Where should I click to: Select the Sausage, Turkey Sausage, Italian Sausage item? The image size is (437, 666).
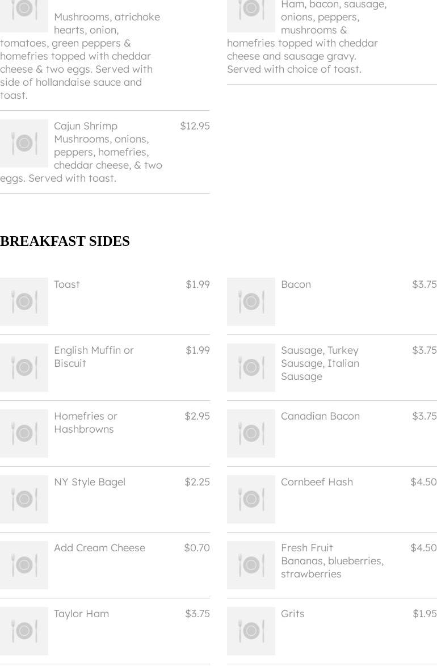tap(332, 367)
